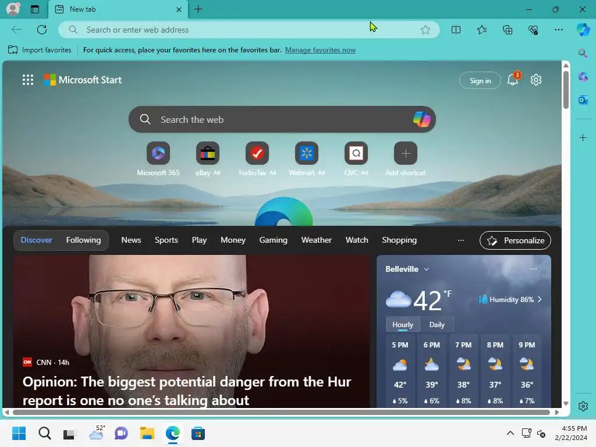Open the Gaming category
This screenshot has width=596, height=447.
tap(274, 240)
